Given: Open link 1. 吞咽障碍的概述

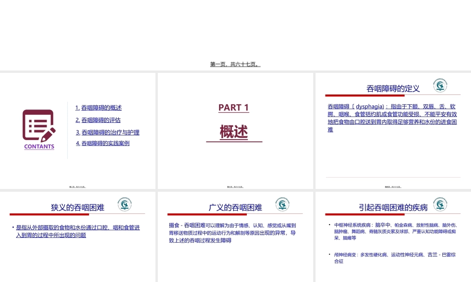Looking at the screenshot, I should pyautogui.click(x=98, y=108).
